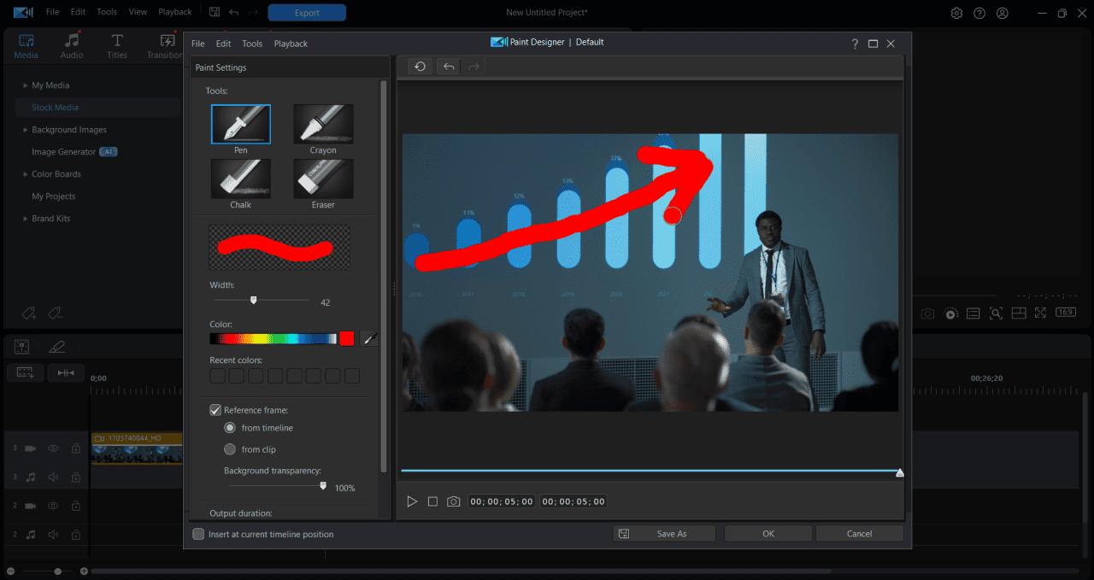The width and height of the screenshot is (1094, 580).
Task: Take a snapshot in Paint Designer preview
Action: click(454, 501)
